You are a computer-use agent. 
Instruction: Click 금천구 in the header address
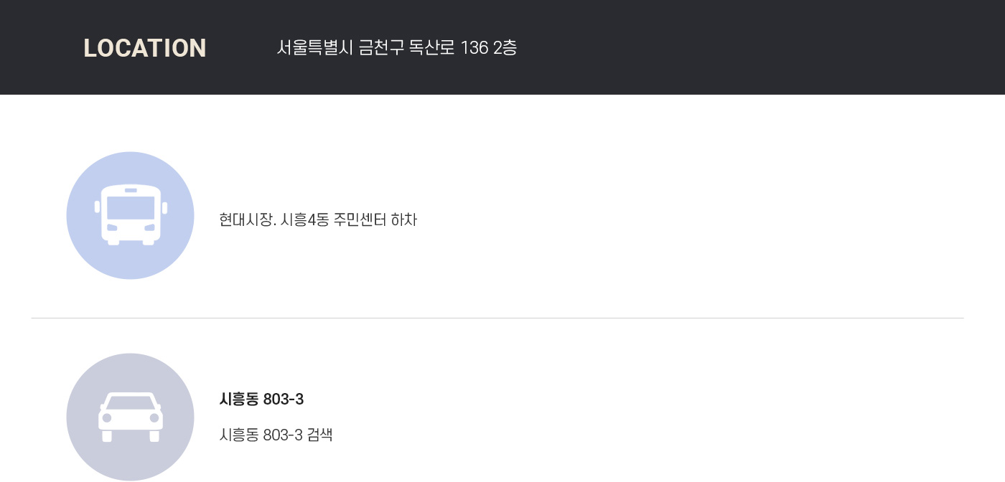[381, 48]
